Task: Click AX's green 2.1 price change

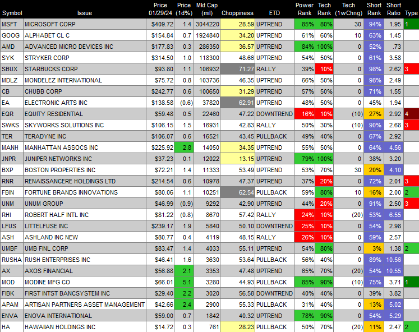Action: pos(184,271)
